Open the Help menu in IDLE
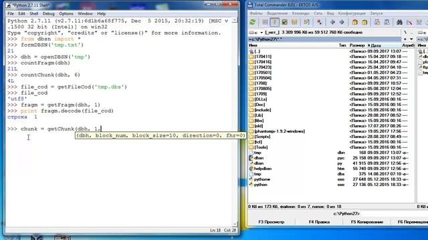Image resolution: width=428 pixels, height=240 pixels. [x=101, y=13]
